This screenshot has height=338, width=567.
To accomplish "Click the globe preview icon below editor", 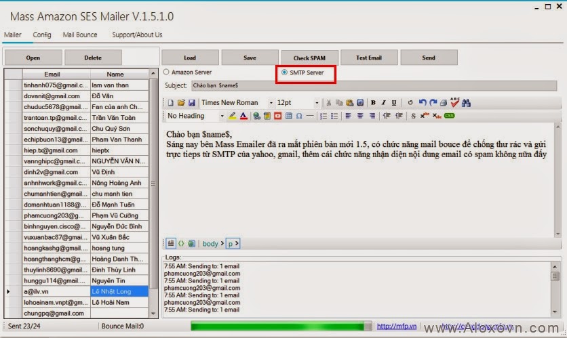I will coord(192,243).
